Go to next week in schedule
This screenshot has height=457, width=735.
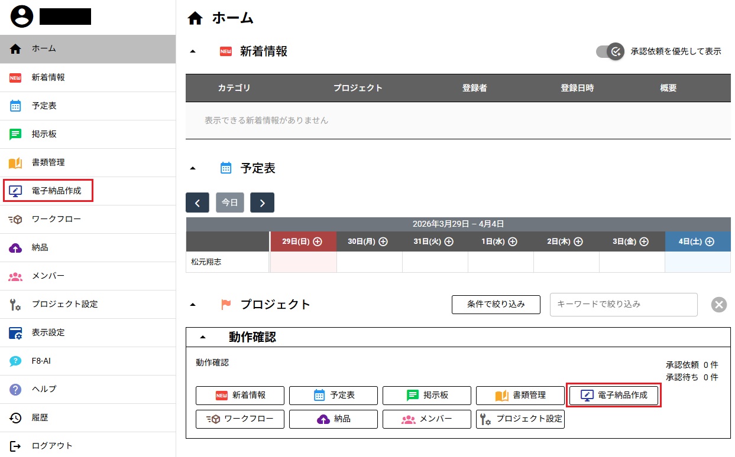(x=263, y=203)
